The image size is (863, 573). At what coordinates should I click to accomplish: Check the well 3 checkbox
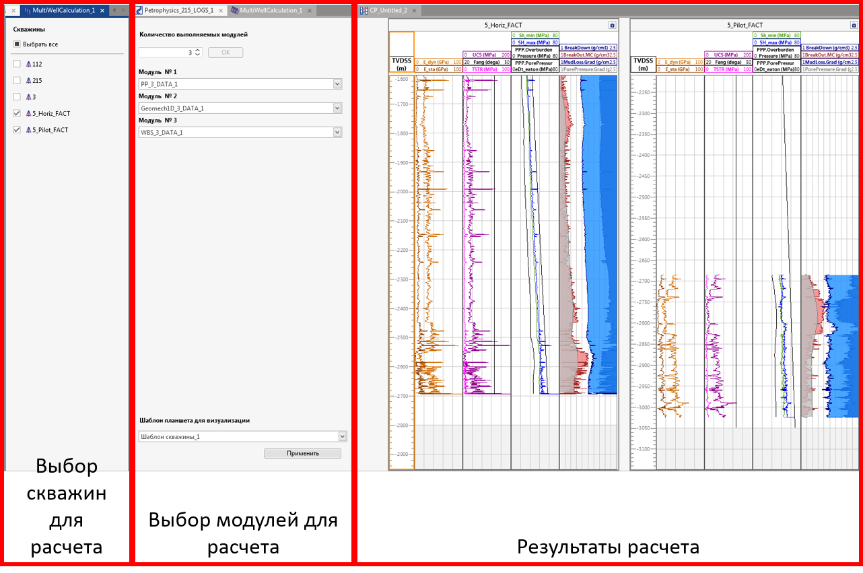(17, 97)
